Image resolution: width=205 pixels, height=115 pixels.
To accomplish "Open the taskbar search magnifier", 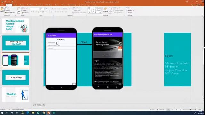I will coord(7,113).
